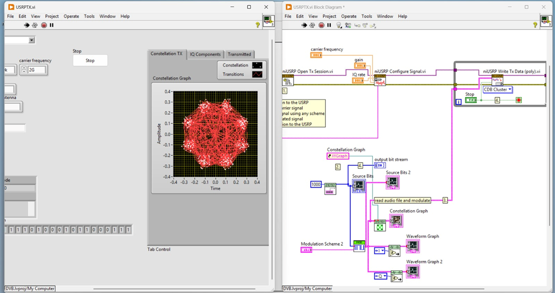The height and width of the screenshot is (293, 555).
Task: Click Run Continuously in USRPTX.vi front panel toolbar
Action: pos(35,25)
